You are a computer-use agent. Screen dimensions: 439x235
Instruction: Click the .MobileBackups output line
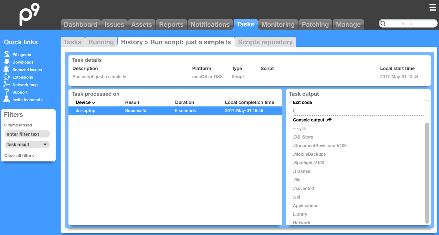tap(310, 154)
